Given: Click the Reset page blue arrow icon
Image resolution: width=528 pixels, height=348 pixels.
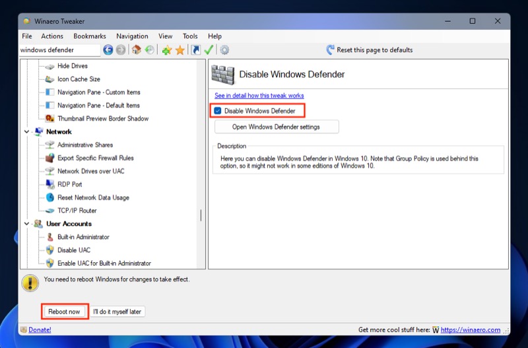Looking at the screenshot, I should click(331, 50).
